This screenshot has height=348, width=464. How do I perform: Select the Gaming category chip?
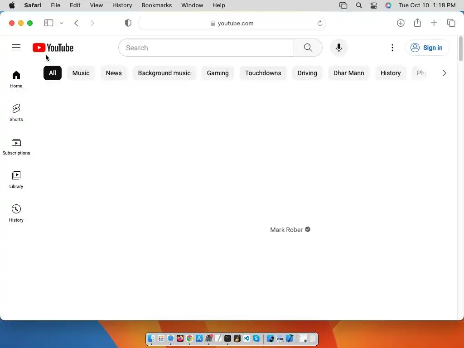(x=218, y=73)
